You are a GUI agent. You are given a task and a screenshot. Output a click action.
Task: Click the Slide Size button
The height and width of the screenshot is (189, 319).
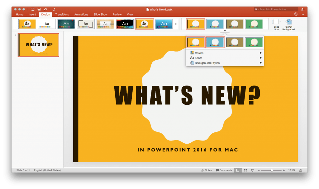coord(276,25)
